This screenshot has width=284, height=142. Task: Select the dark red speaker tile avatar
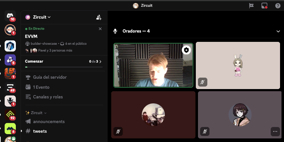153,115
